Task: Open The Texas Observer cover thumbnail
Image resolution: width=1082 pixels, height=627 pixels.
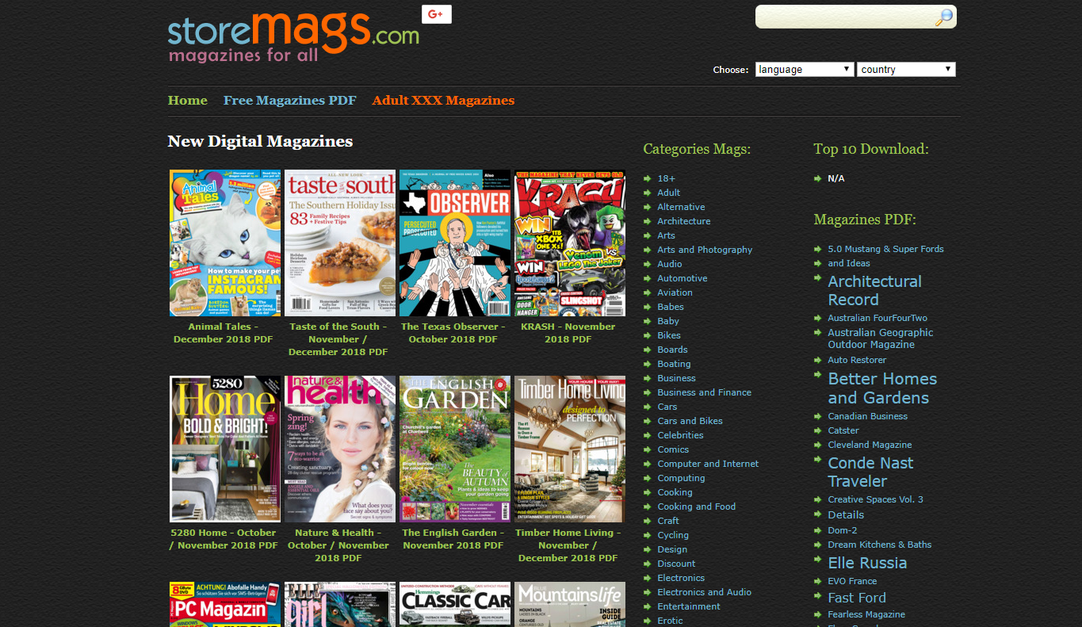Action: pos(455,243)
